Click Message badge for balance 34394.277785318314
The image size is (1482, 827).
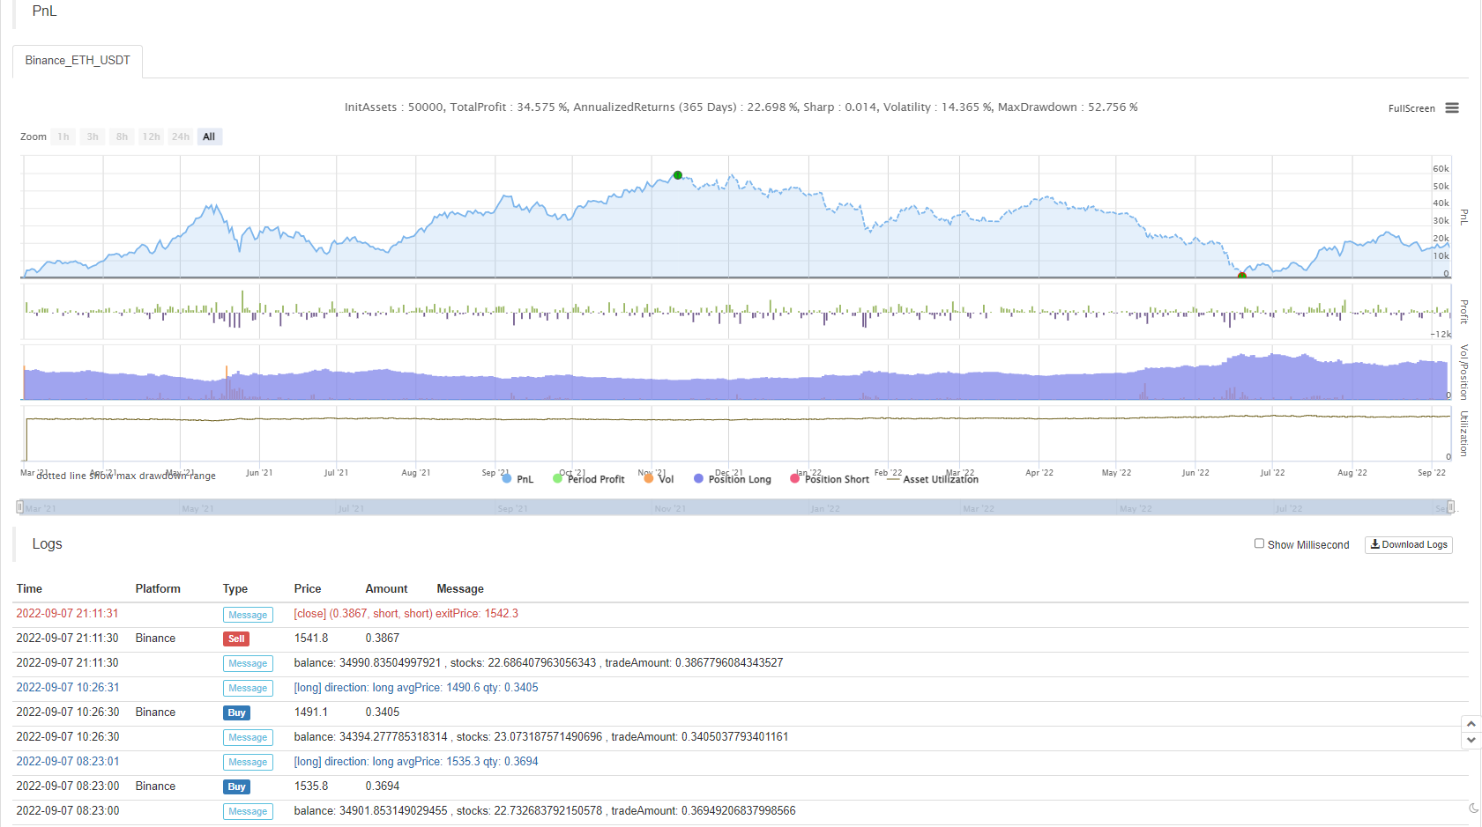[248, 737]
